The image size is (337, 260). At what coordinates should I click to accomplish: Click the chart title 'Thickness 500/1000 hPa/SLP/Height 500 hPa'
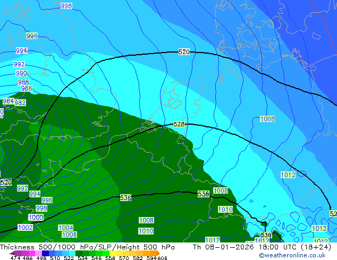[x=87, y=247]
